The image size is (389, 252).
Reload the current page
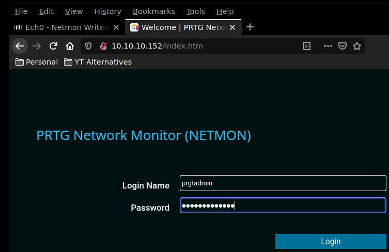click(x=53, y=46)
